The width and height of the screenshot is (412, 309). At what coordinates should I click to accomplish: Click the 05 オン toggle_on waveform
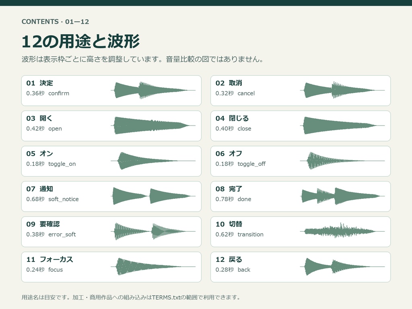coord(153,161)
